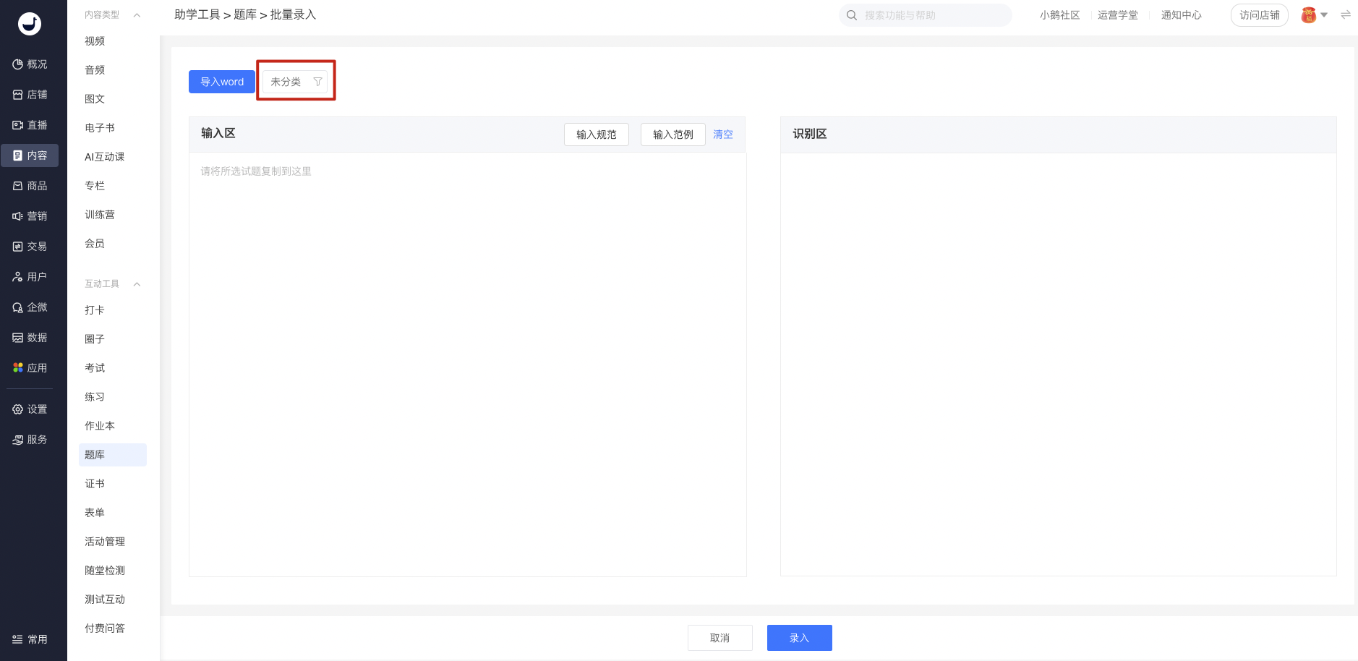The image size is (1358, 661).
Task: Click the 导入word button
Action: [x=221, y=82]
